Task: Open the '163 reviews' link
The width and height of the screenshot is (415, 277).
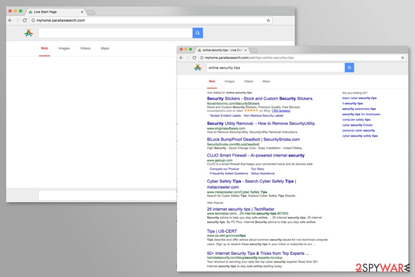Action: (x=281, y=111)
